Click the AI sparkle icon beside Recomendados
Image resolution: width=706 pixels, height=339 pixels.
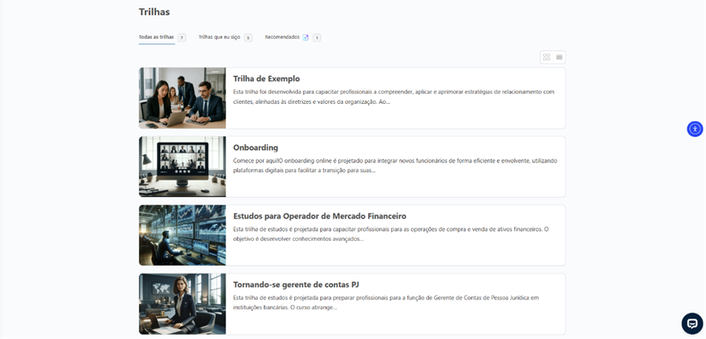click(x=306, y=37)
